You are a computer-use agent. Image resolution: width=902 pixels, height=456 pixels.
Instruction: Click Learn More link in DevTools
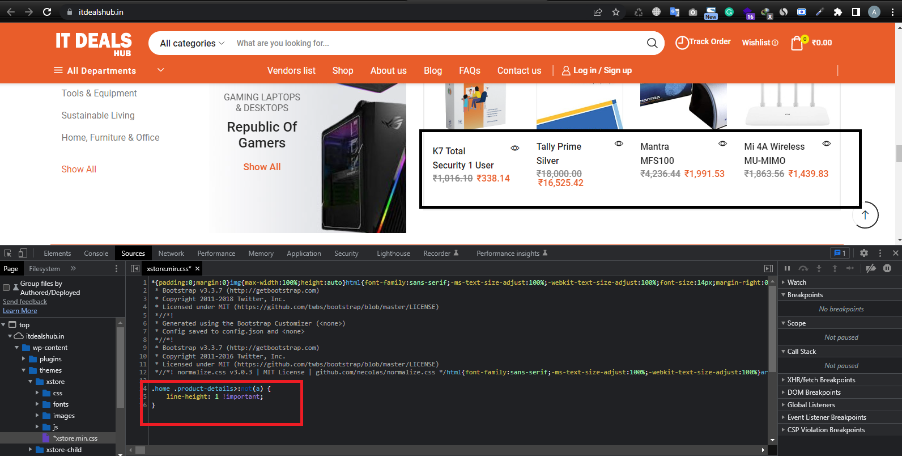point(20,311)
